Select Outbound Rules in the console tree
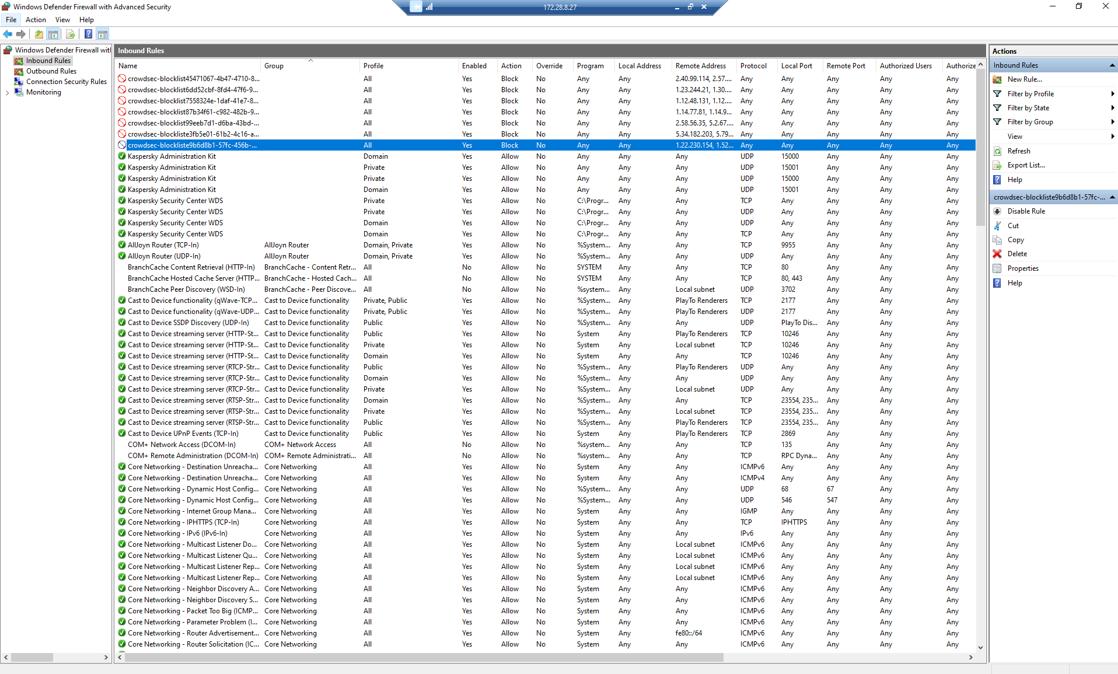The width and height of the screenshot is (1118, 674). pyautogui.click(x=51, y=71)
